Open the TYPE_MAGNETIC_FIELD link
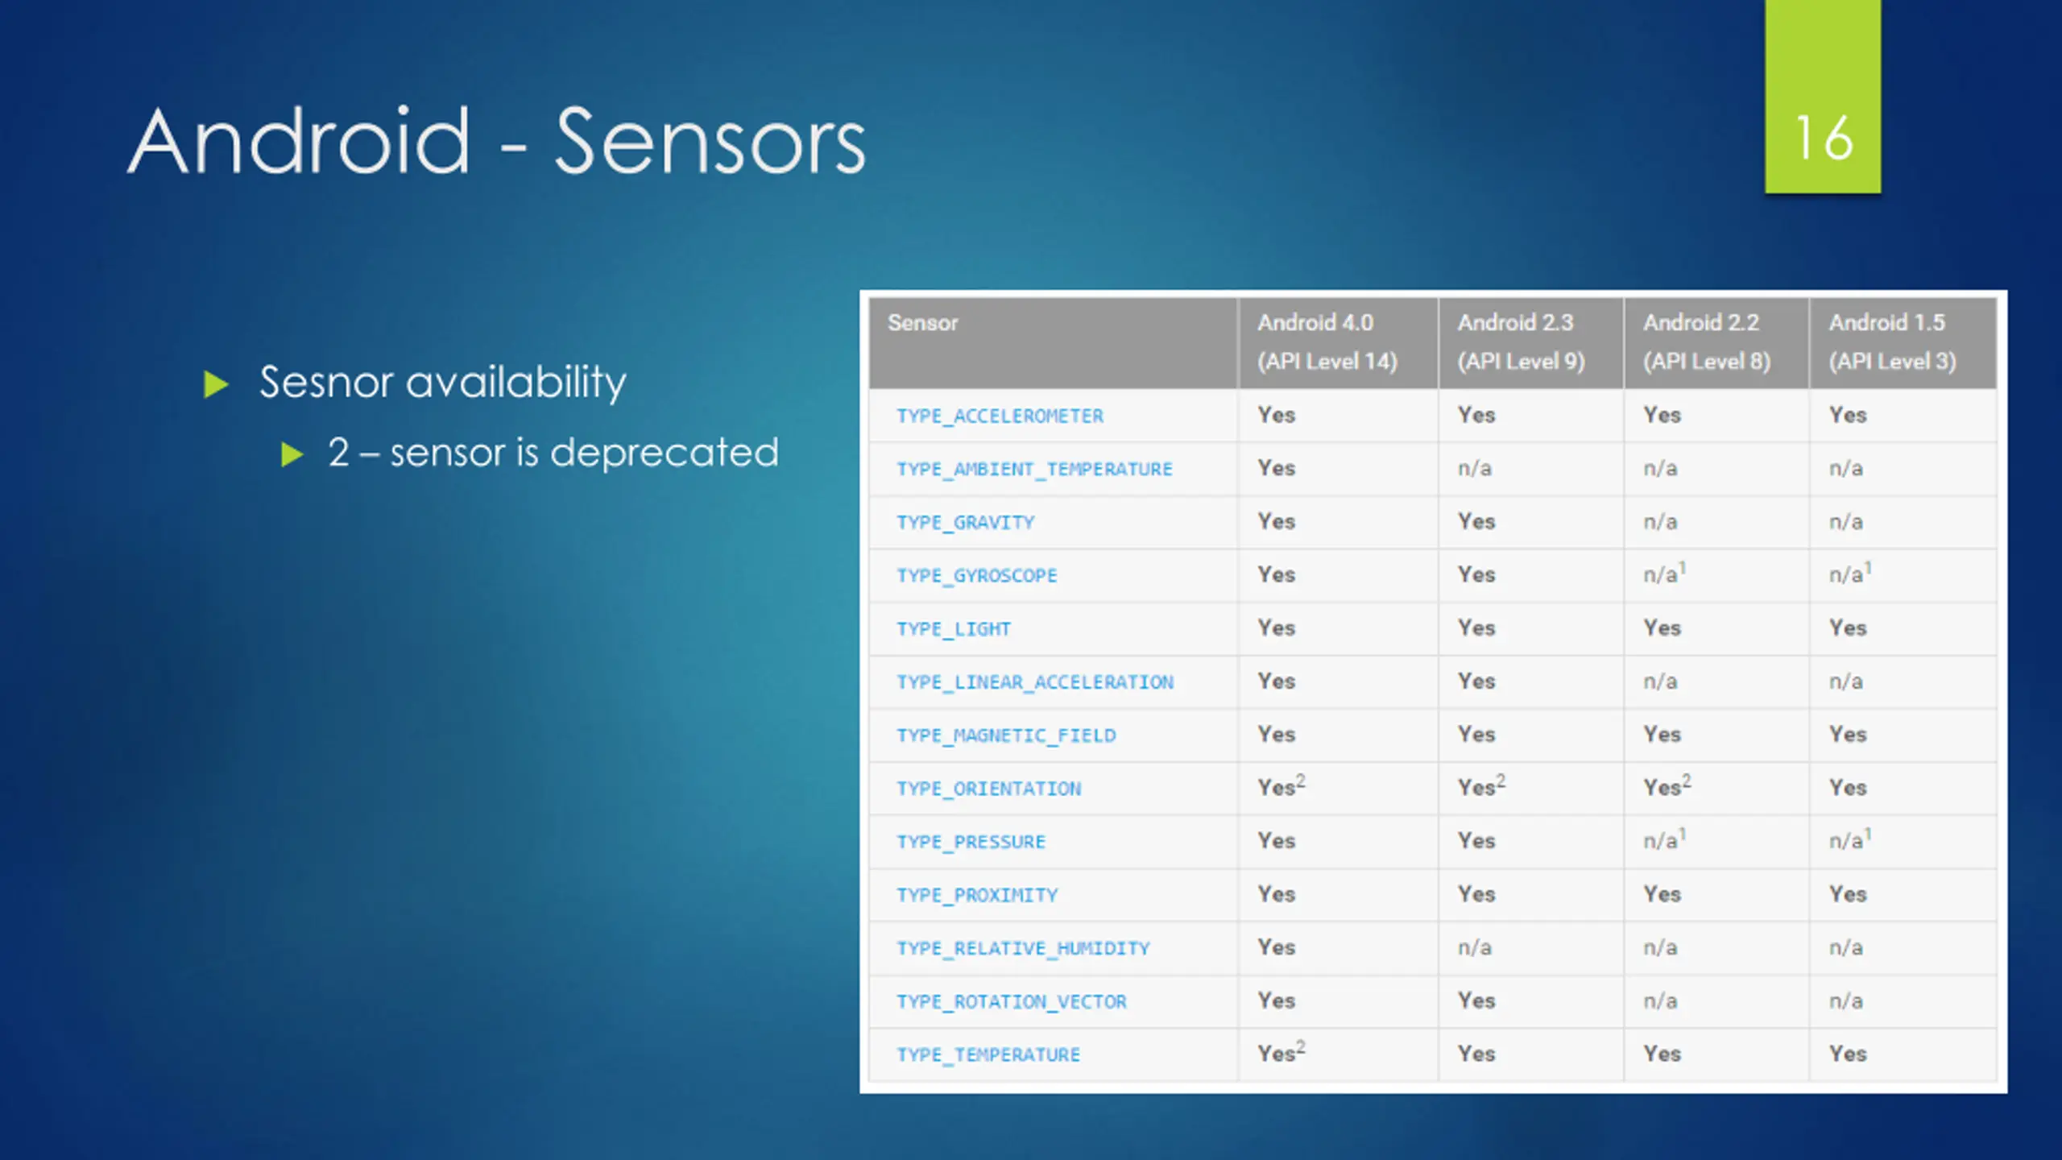The width and height of the screenshot is (2062, 1160). 1006,735
